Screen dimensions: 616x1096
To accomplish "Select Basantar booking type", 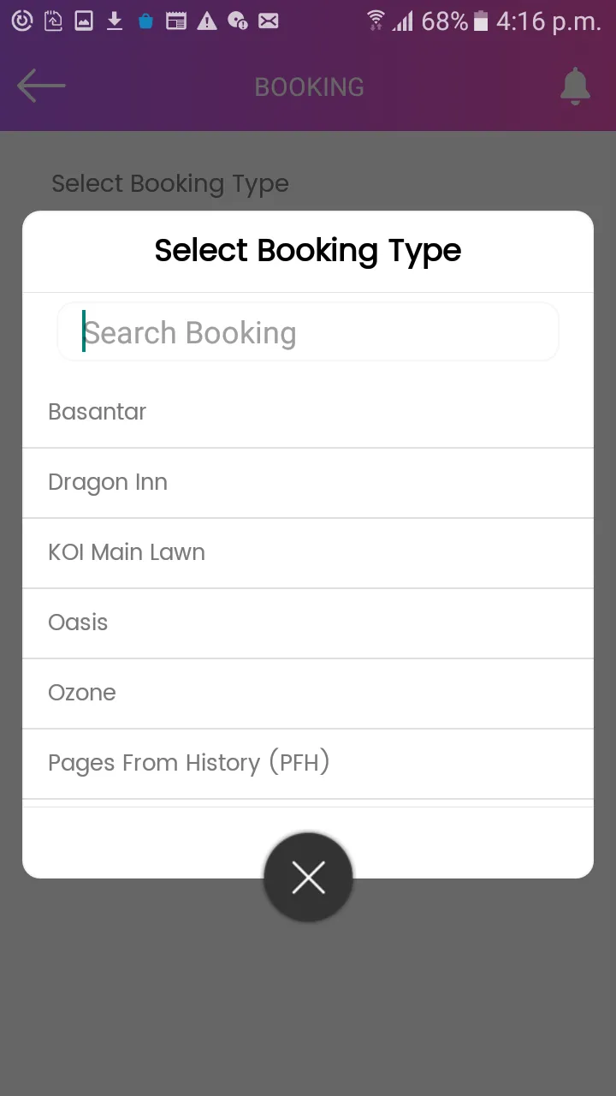I will 308,412.
